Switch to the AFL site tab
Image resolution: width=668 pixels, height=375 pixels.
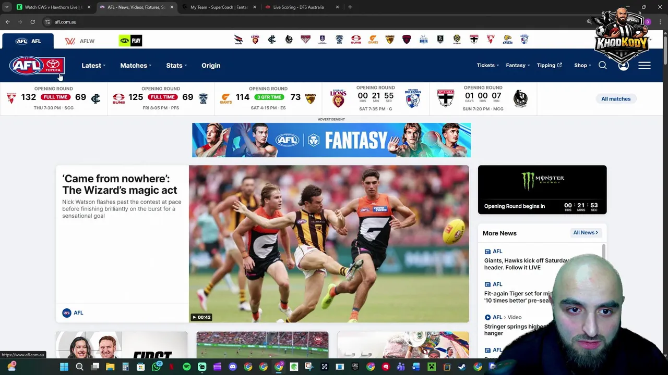point(28,41)
